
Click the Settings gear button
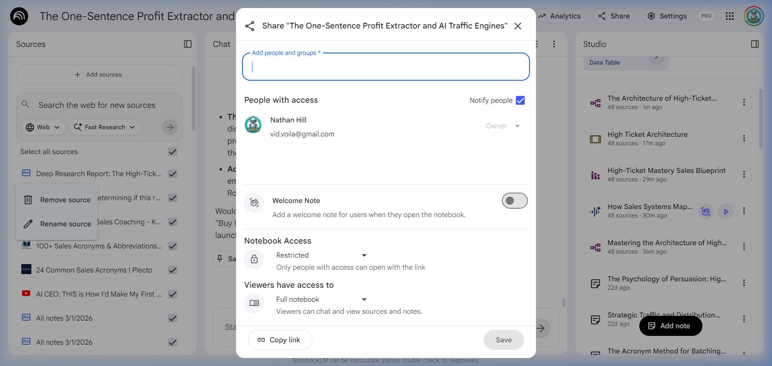(x=667, y=16)
